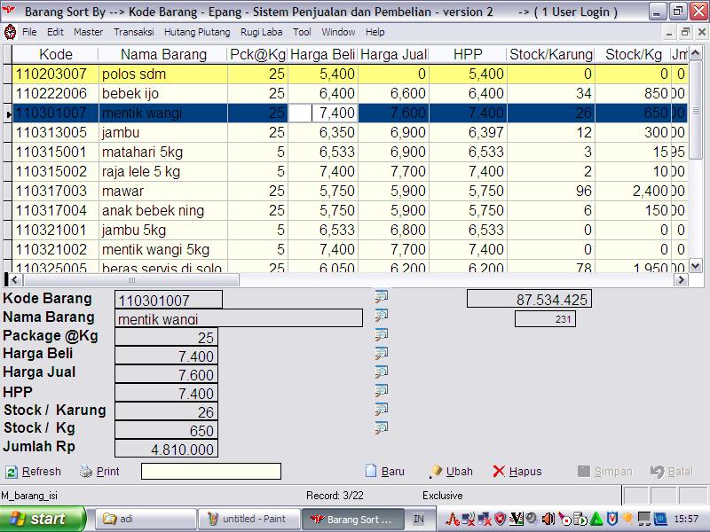This screenshot has width=710, height=532.
Task: Open the Windows Start menu
Action: (43, 519)
